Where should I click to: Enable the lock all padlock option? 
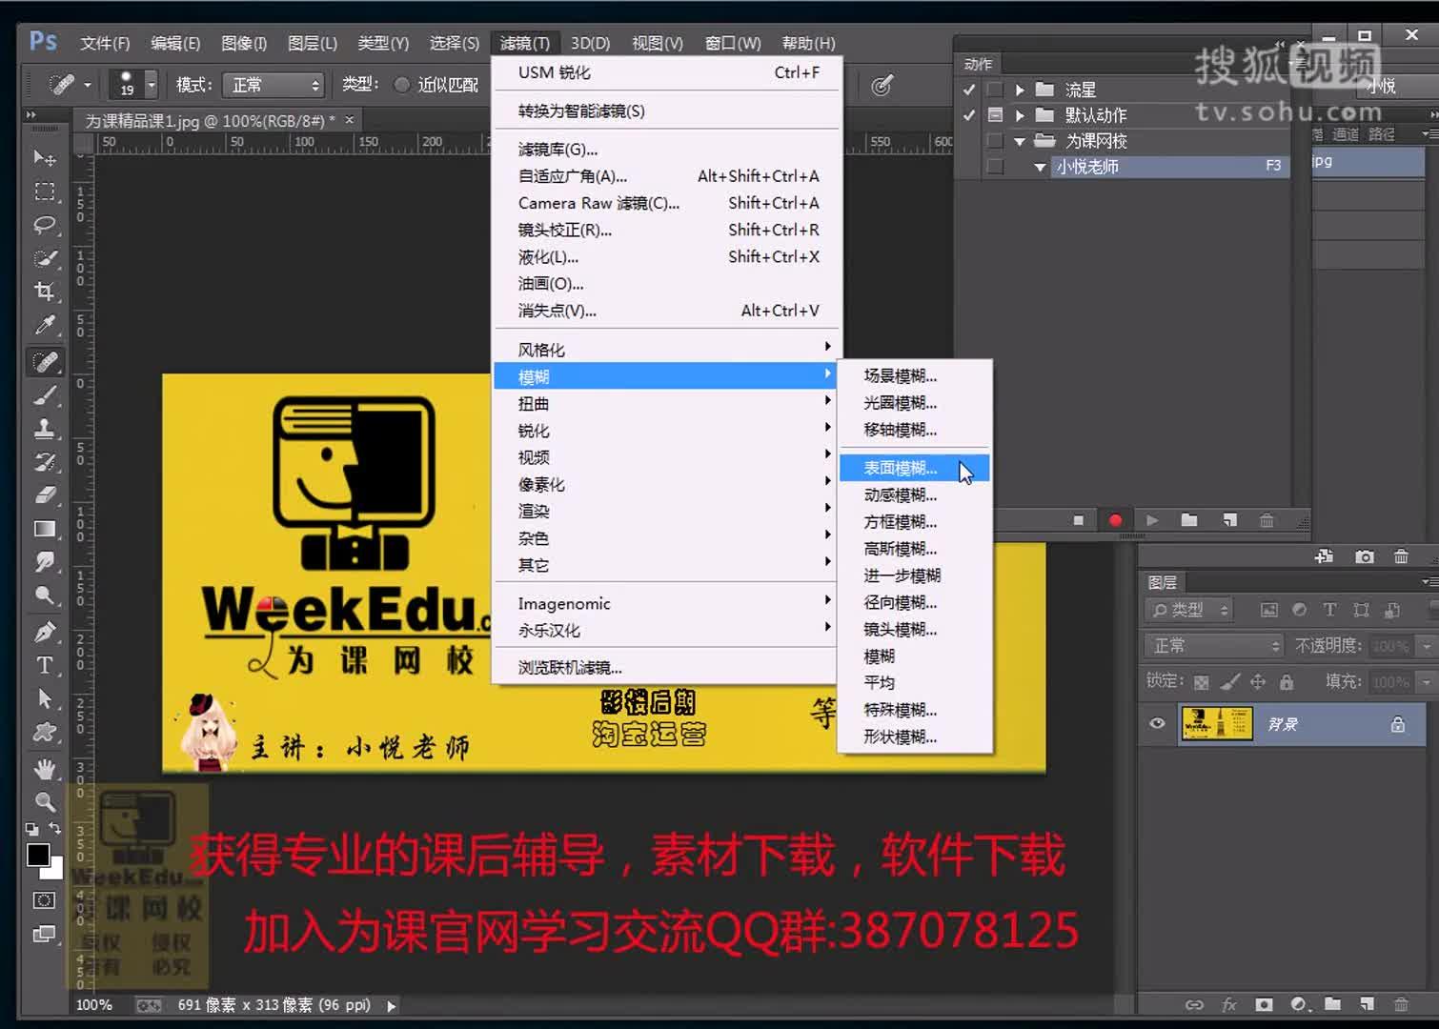(1286, 682)
